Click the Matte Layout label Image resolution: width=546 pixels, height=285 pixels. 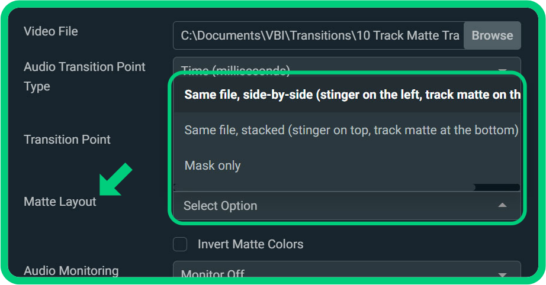point(60,202)
